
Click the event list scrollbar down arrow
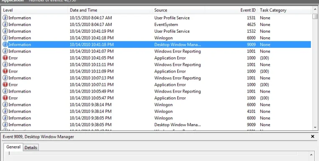pyautogui.click(x=315, y=127)
